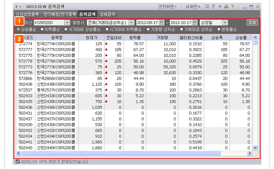This screenshot has width=274, height=169.
Task: Switch to the 상세검색 tab
Action: click(107, 14)
